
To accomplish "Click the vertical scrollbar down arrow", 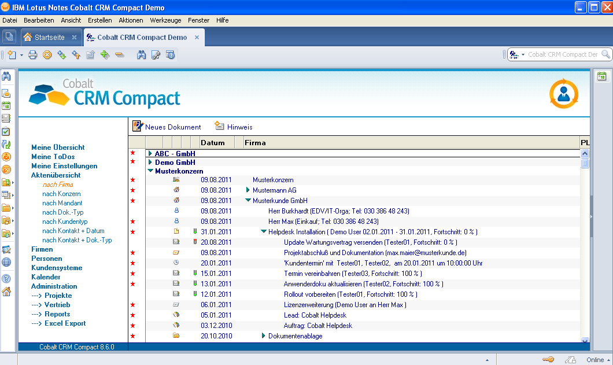I will click(585, 340).
